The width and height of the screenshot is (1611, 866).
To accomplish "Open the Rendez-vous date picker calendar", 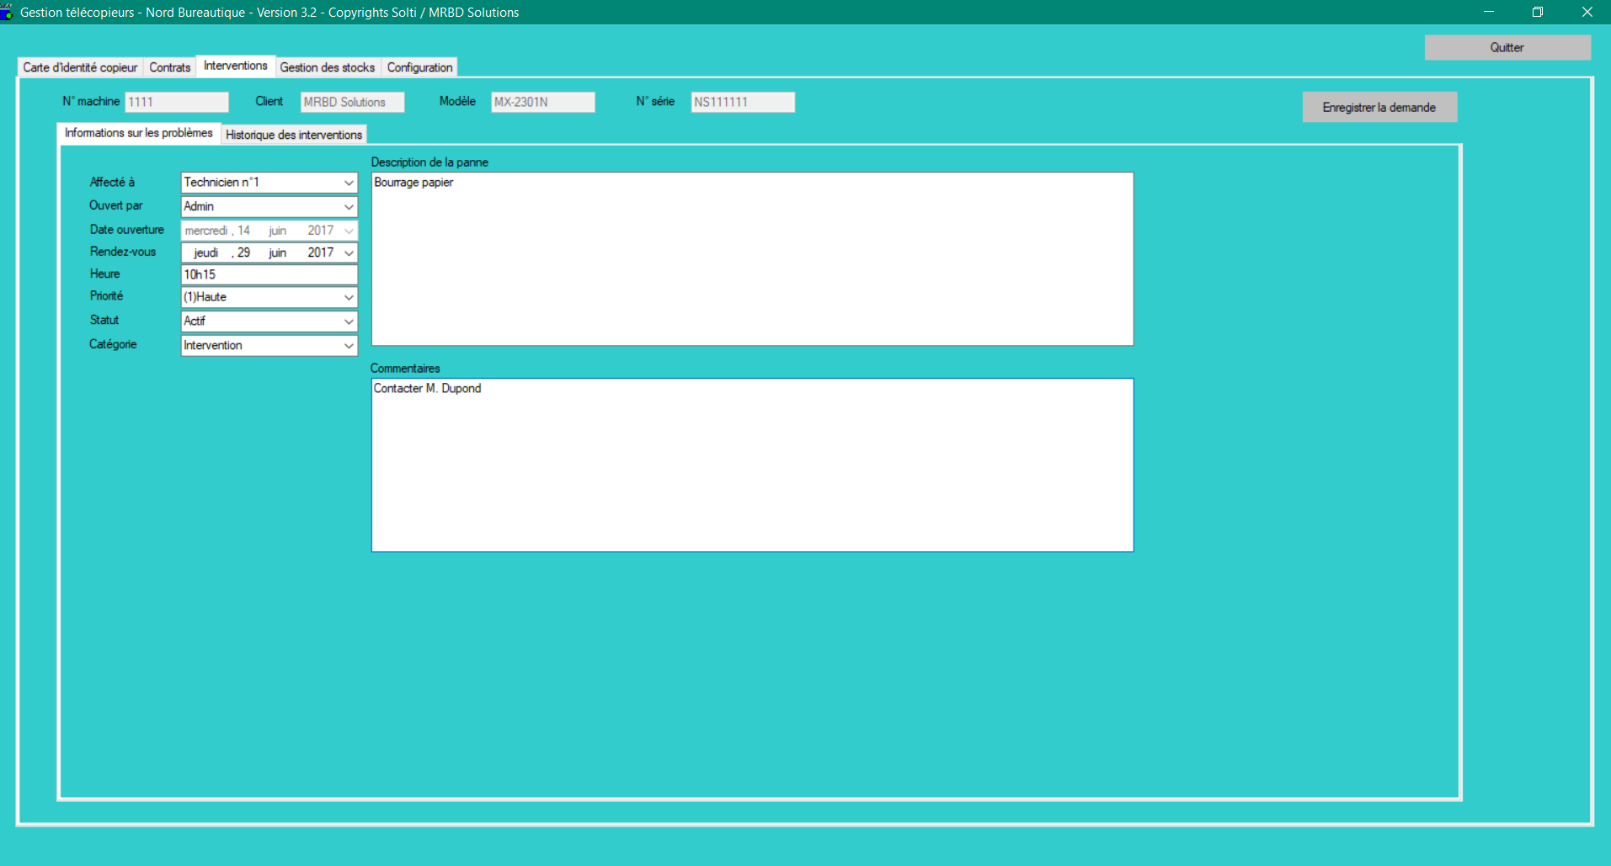I will pos(348,253).
